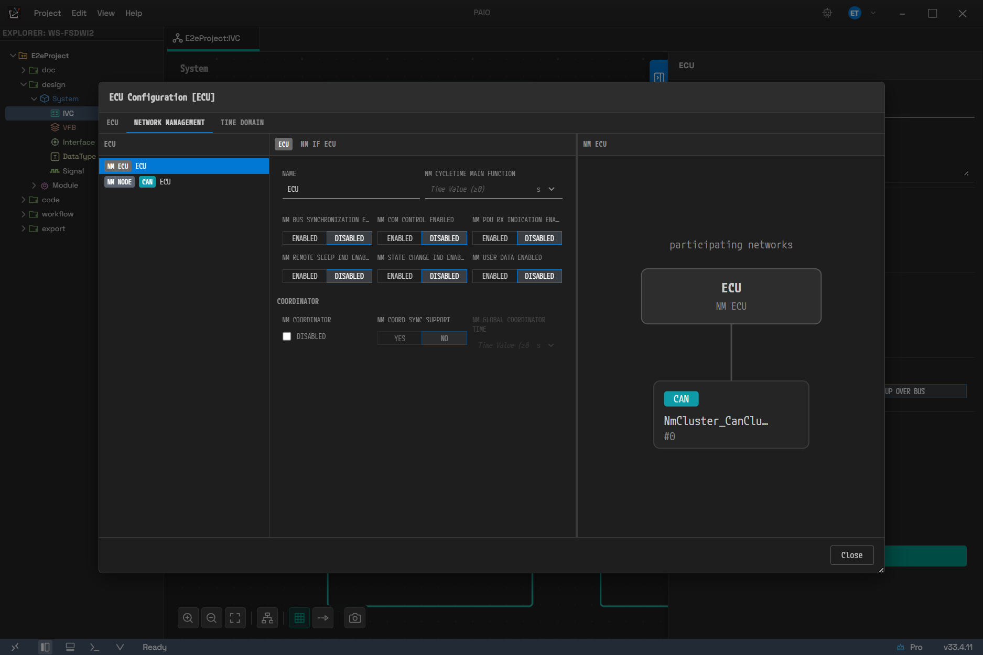
Task: Expand the export folder
Action: click(24, 228)
